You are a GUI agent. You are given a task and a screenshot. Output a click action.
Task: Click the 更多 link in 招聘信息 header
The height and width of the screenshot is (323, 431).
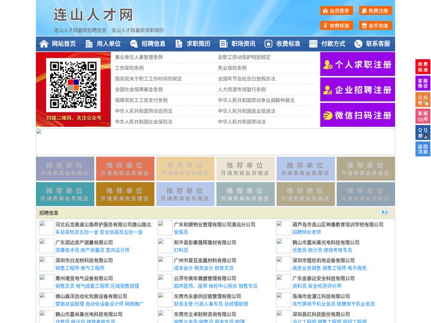(x=386, y=212)
